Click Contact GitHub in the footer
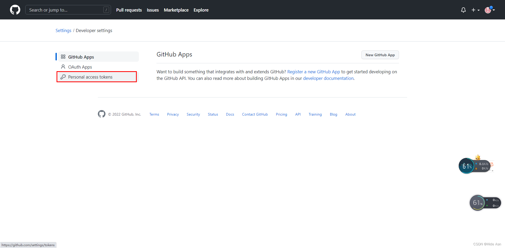 click(255, 114)
